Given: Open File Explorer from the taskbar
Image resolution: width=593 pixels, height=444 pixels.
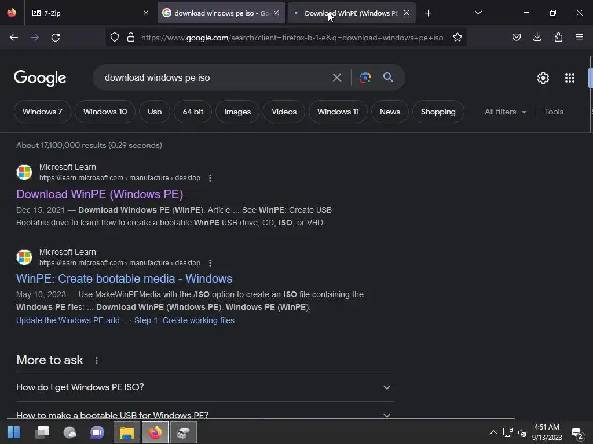Looking at the screenshot, I should (x=127, y=432).
